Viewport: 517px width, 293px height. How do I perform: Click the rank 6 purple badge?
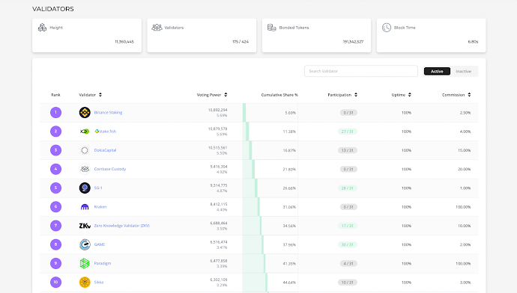[x=55, y=207]
